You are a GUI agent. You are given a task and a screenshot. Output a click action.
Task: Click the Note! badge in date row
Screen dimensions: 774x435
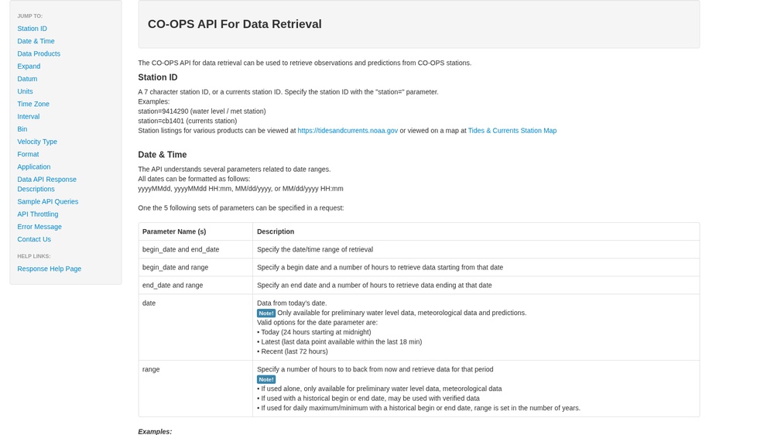click(x=266, y=313)
